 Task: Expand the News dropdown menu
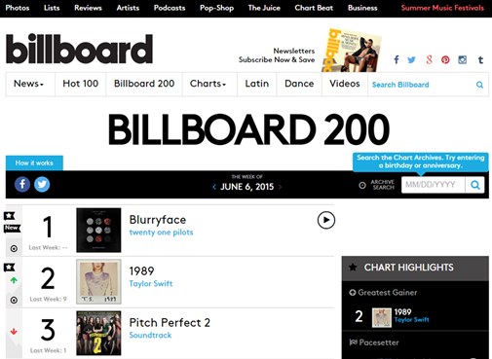coord(28,84)
